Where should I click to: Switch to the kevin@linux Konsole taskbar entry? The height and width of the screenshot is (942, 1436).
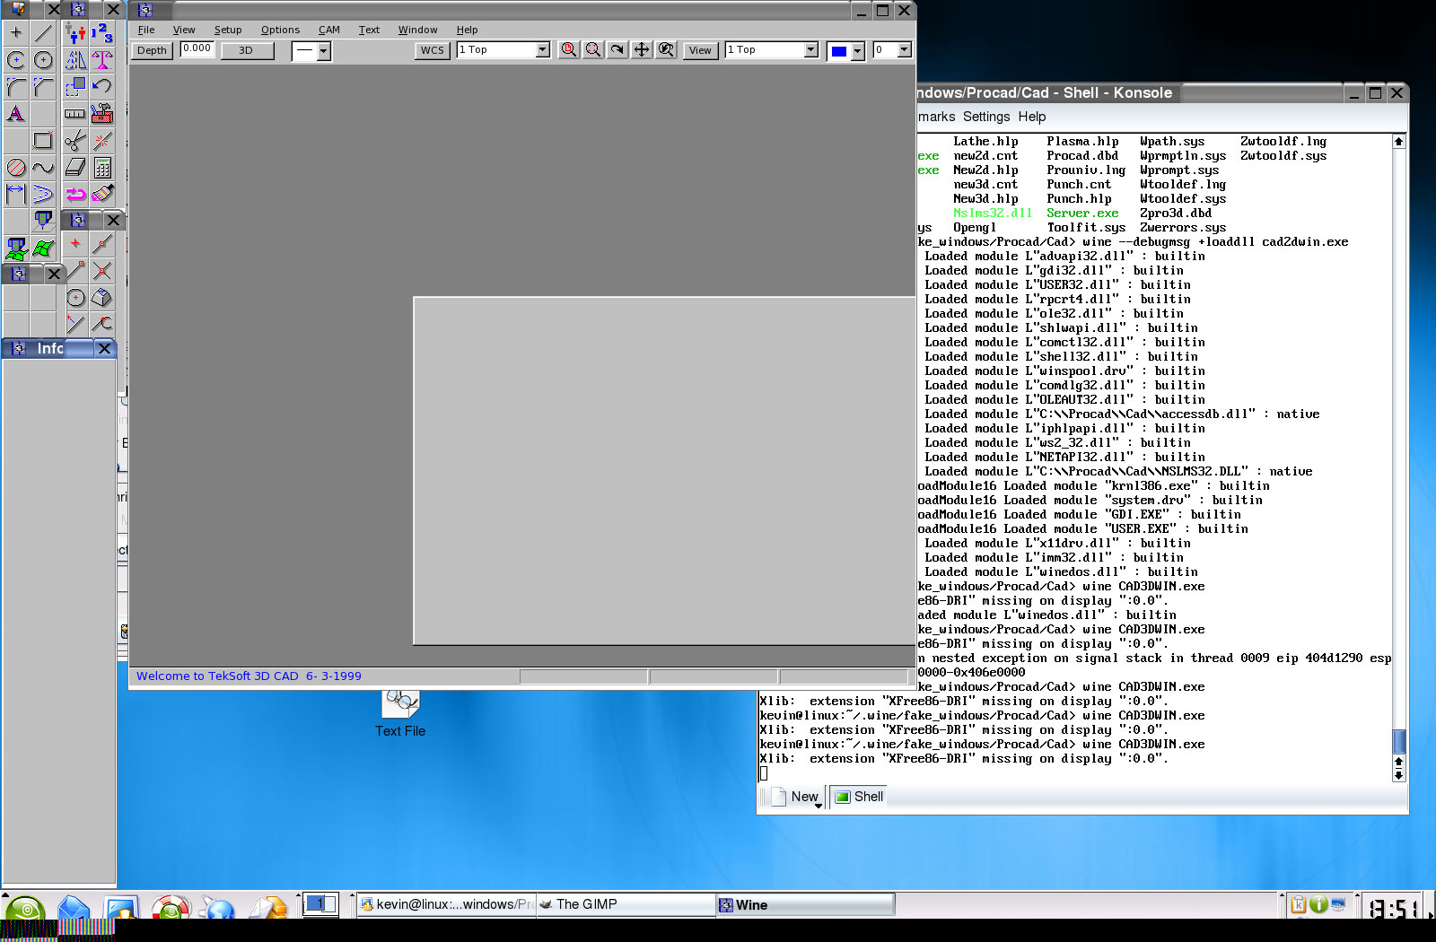pyautogui.click(x=446, y=904)
